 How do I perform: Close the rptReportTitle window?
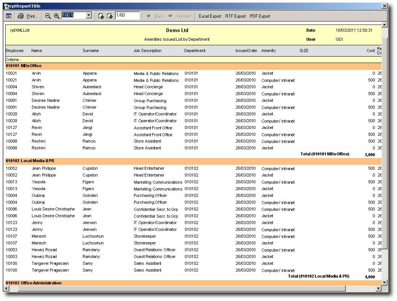pos(384,6)
